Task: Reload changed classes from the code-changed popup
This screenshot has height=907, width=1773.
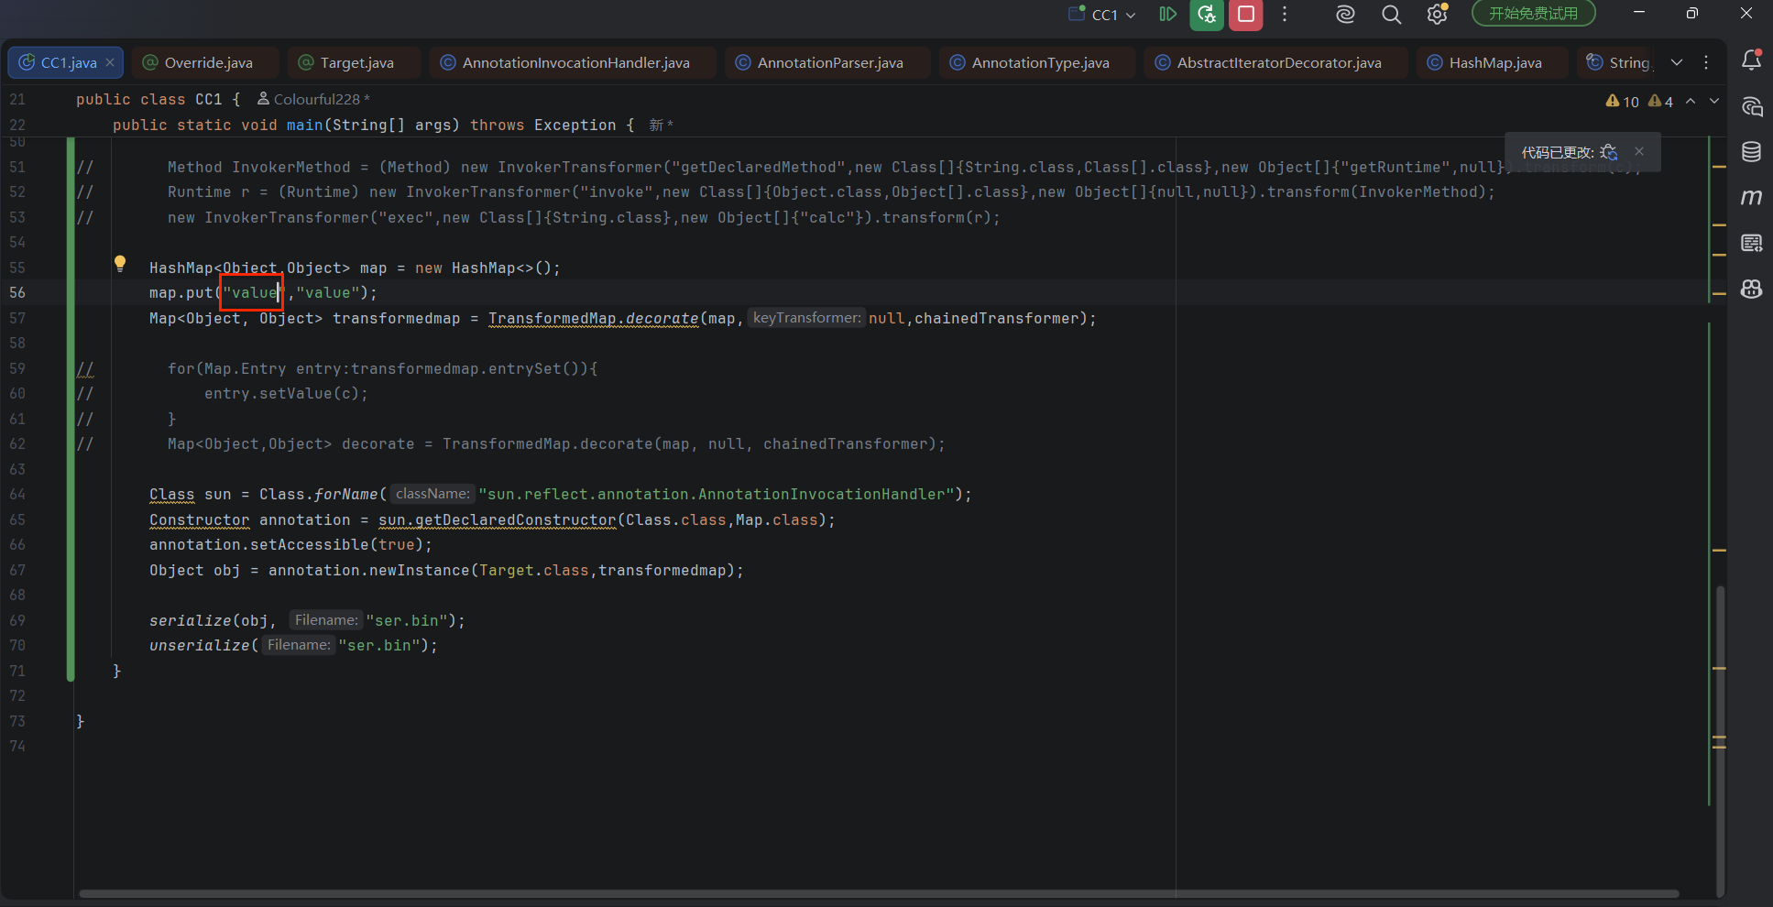Action: tap(1609, 152)
